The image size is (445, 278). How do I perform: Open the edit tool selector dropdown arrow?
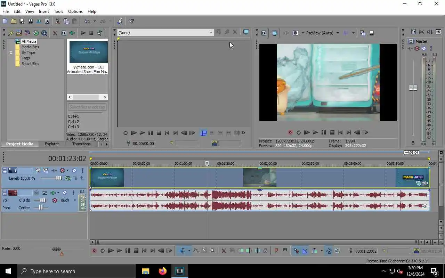point(189,251)
